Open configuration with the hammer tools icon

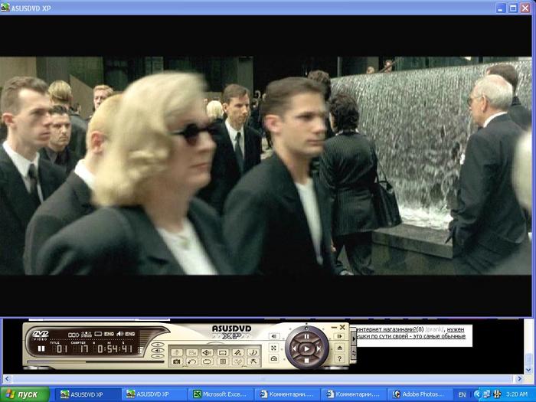coord(253,361)
